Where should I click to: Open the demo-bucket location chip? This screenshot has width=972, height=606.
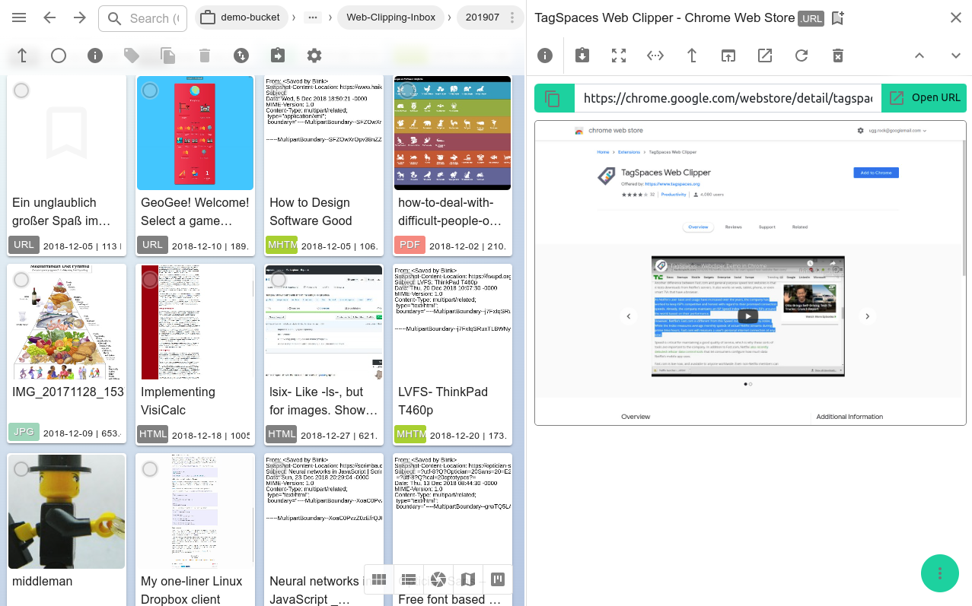(x=243, y=17)
